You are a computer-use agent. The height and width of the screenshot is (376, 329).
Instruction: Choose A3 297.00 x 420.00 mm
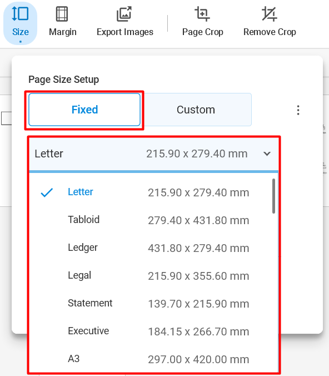click(153, 359)
